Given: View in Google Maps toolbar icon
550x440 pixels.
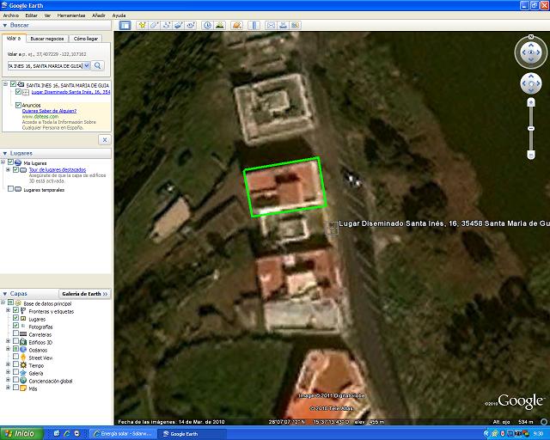Looking at the screenshot, I should point(296,25).
